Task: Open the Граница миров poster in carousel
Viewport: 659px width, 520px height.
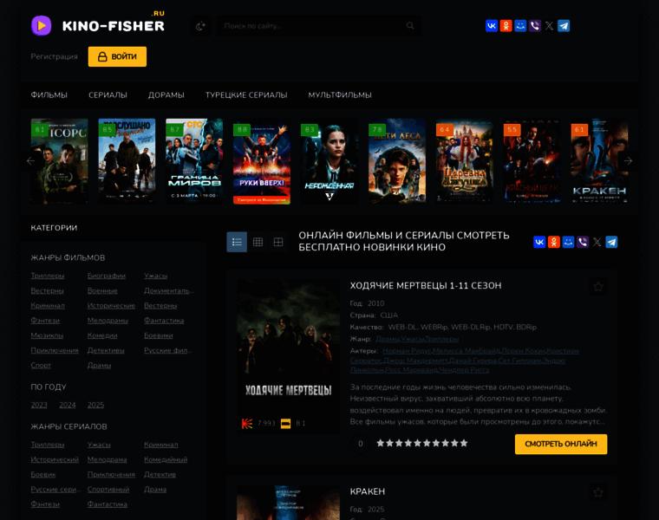Action: tap(194, 161)
